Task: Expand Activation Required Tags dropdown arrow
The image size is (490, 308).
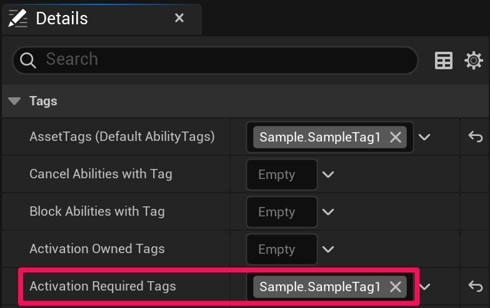Action: click(425, 287)
